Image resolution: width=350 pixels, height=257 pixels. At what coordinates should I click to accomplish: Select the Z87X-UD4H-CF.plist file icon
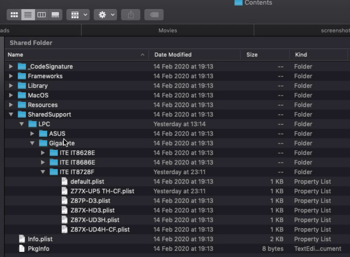64,229
